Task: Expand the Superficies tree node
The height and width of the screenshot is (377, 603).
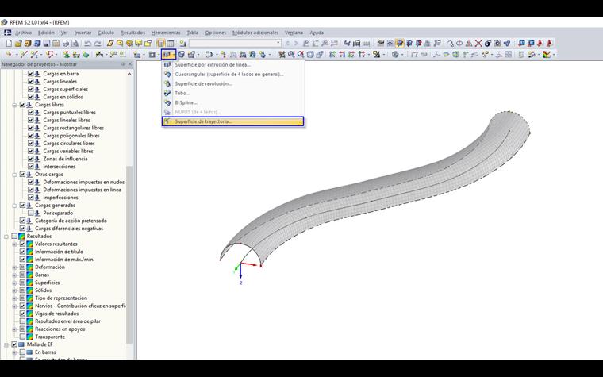Action: click(14, 283)
